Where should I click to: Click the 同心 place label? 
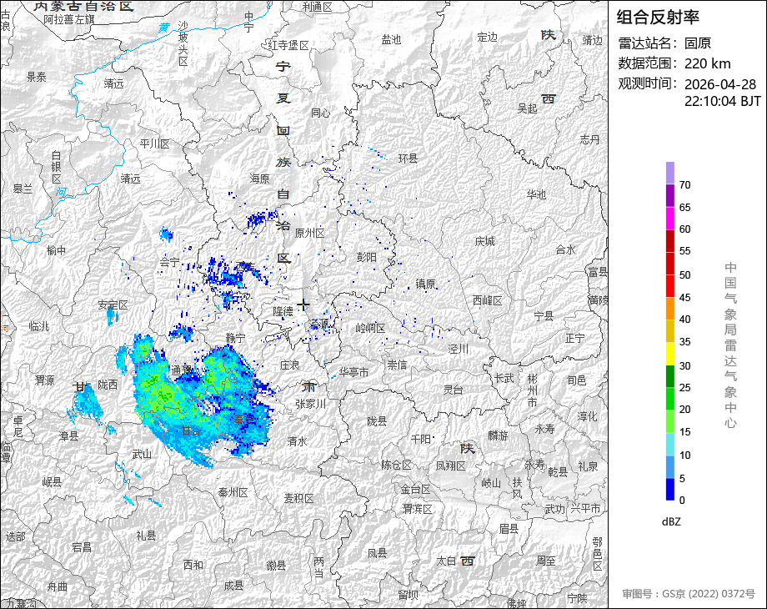(320, 113)
